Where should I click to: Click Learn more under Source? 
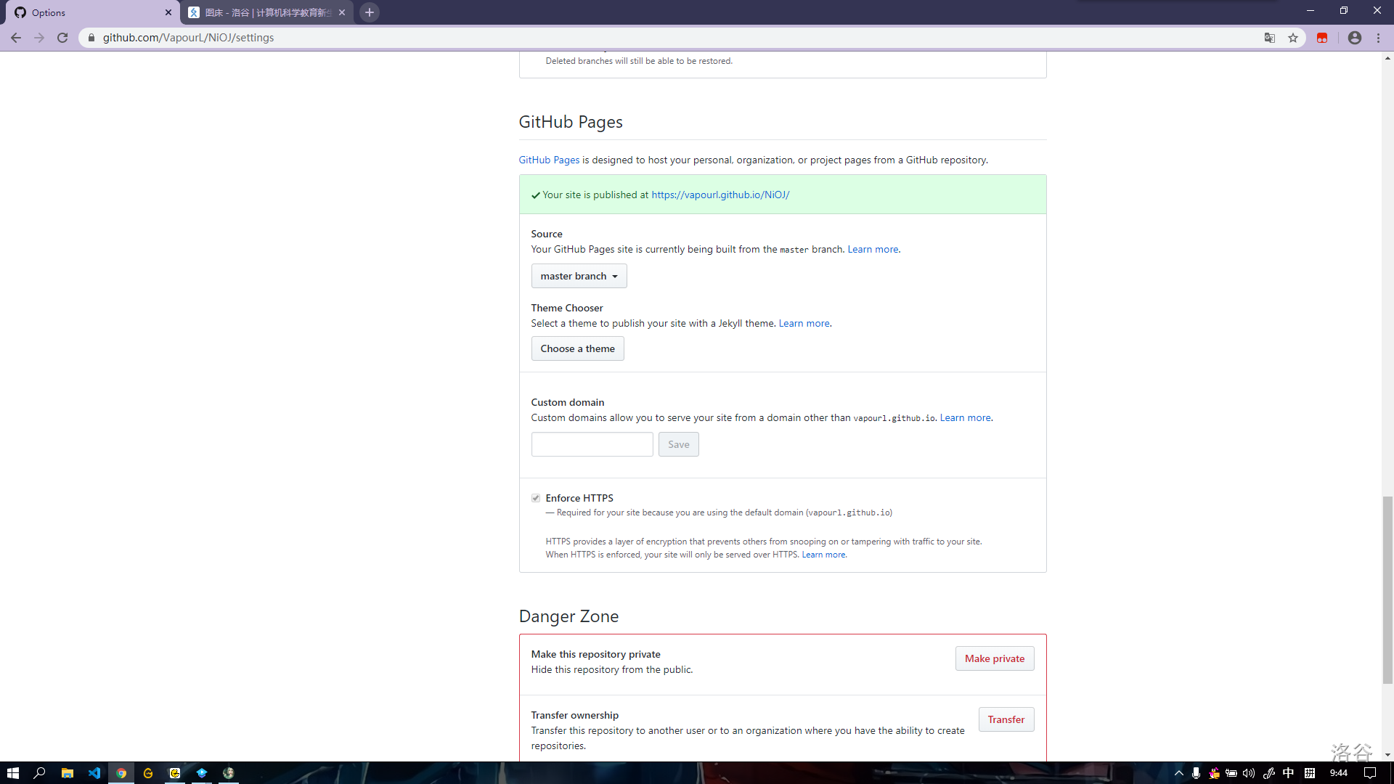coord(873,249)
